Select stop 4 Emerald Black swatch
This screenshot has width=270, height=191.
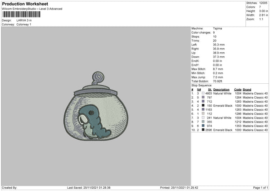coord(203,105)
